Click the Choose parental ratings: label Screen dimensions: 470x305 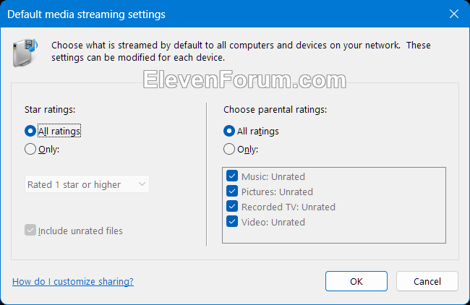click(x=275, y=110)
